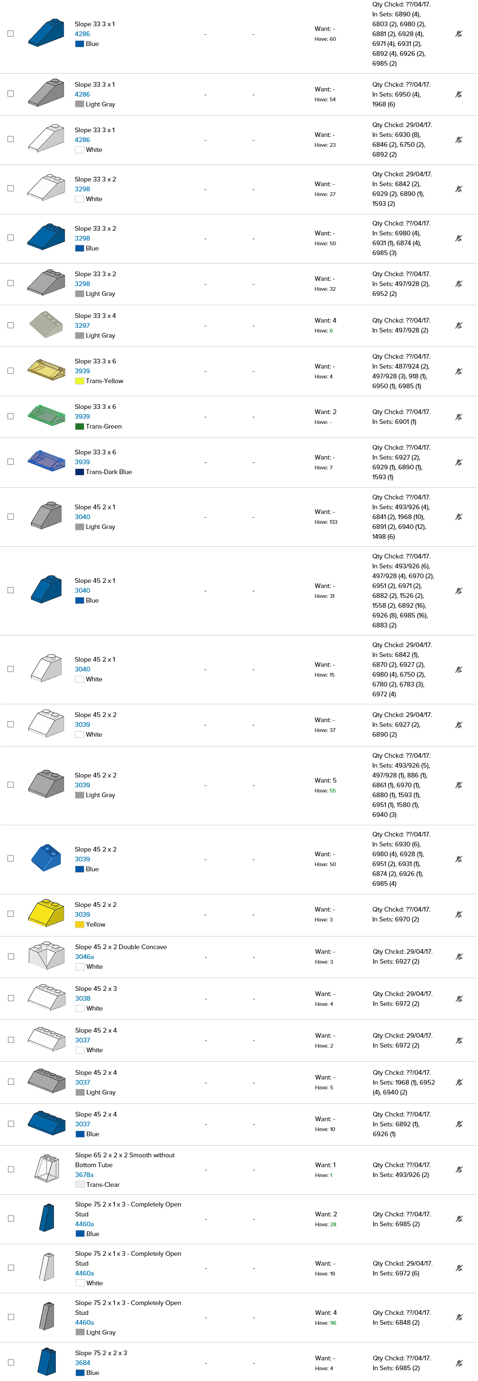
Task: Open part number 3297 link
Action: point(82,325)
